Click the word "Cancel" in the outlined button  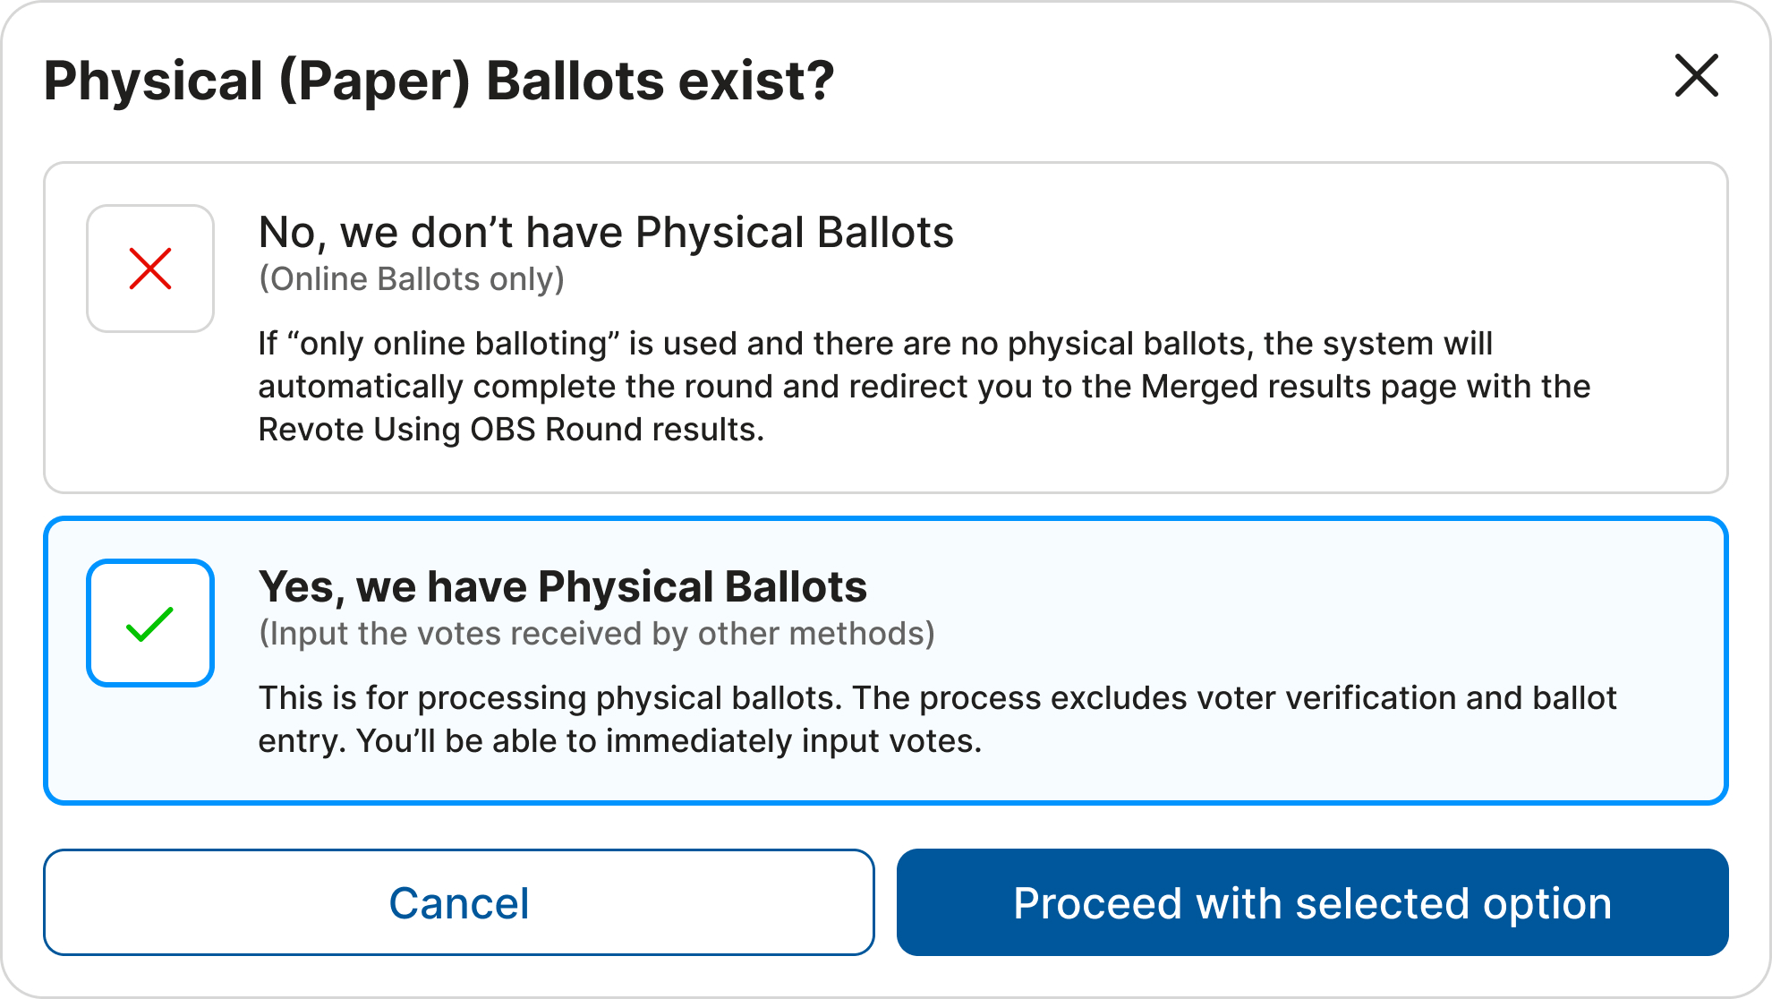click(458, 902)
